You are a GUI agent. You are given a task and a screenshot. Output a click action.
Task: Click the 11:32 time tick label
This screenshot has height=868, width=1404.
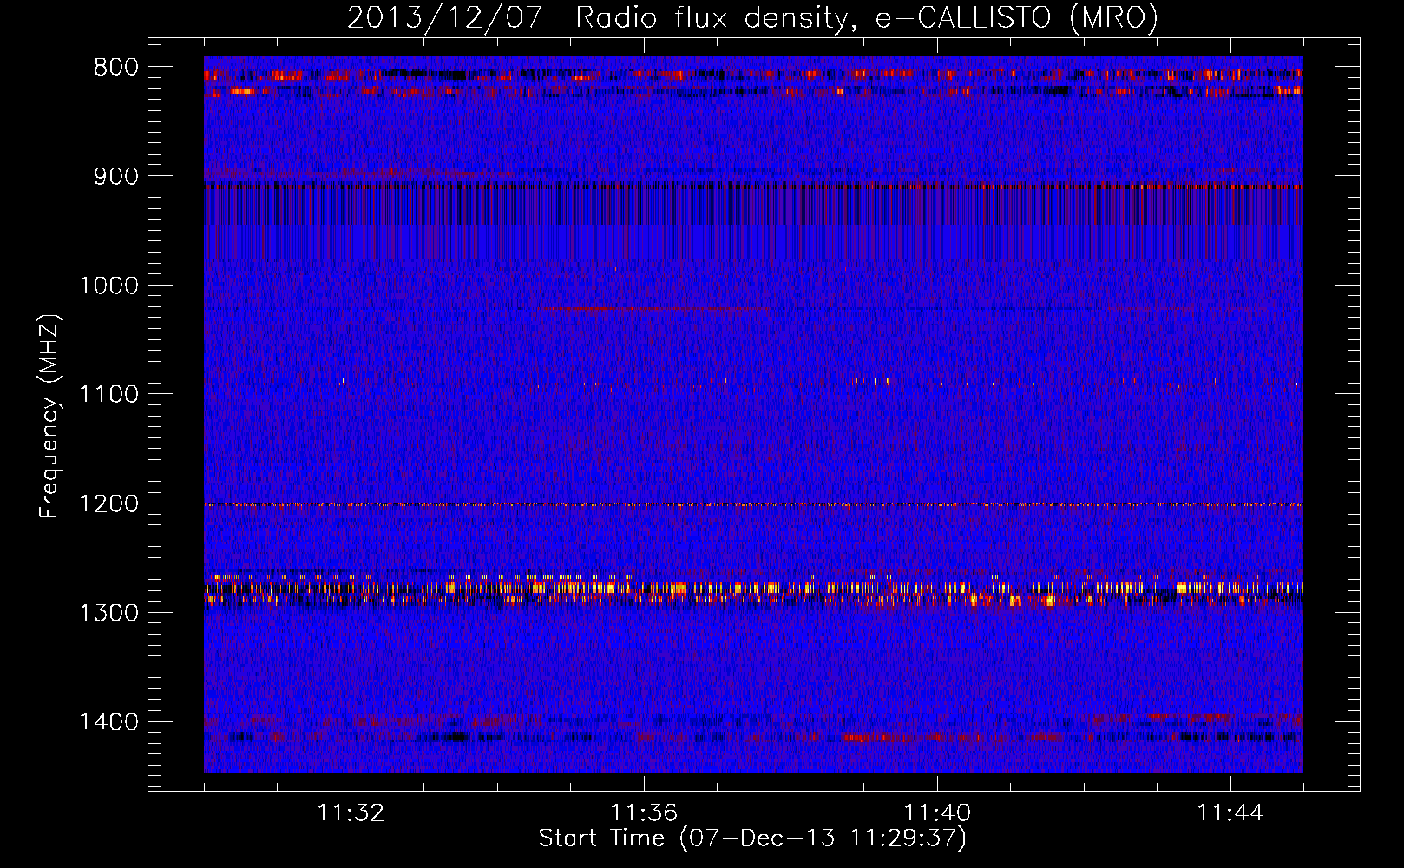coord(351,813)
